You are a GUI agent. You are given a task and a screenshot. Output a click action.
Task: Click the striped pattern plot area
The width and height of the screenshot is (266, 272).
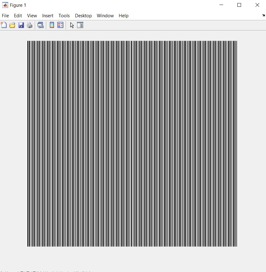(x=133, y=143)
